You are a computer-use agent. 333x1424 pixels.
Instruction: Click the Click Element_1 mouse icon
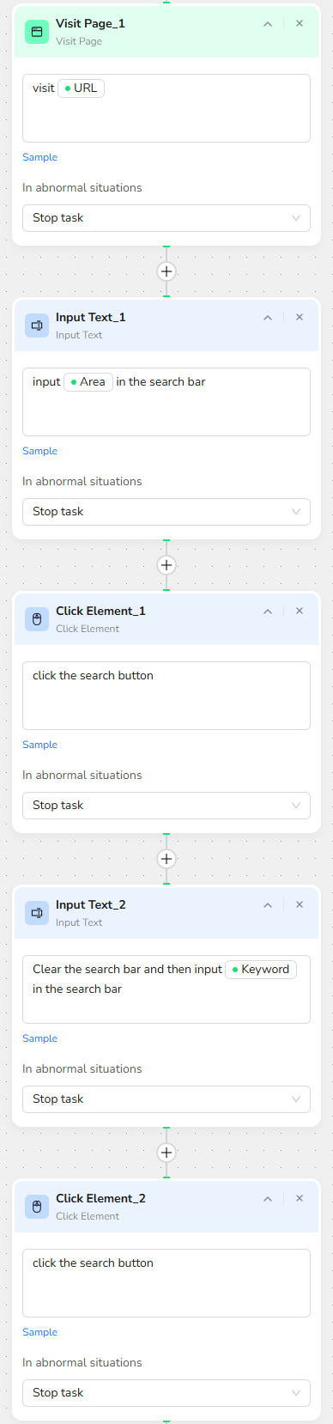tap(37, 619)
